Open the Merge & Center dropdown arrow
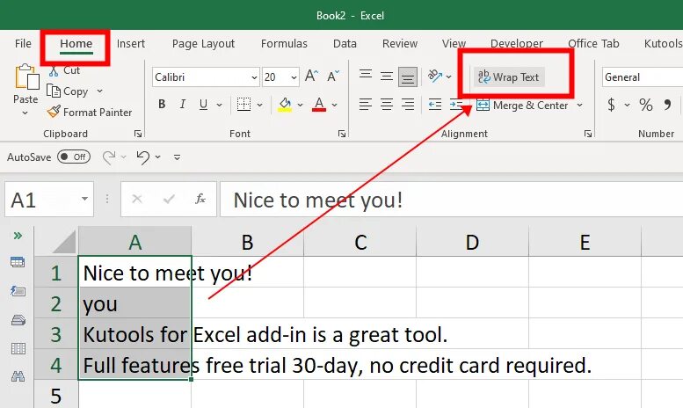This screenshot has height=408, width=683. 580,105
